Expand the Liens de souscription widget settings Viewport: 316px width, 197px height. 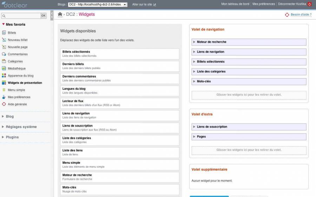click(x=194, y=127)
